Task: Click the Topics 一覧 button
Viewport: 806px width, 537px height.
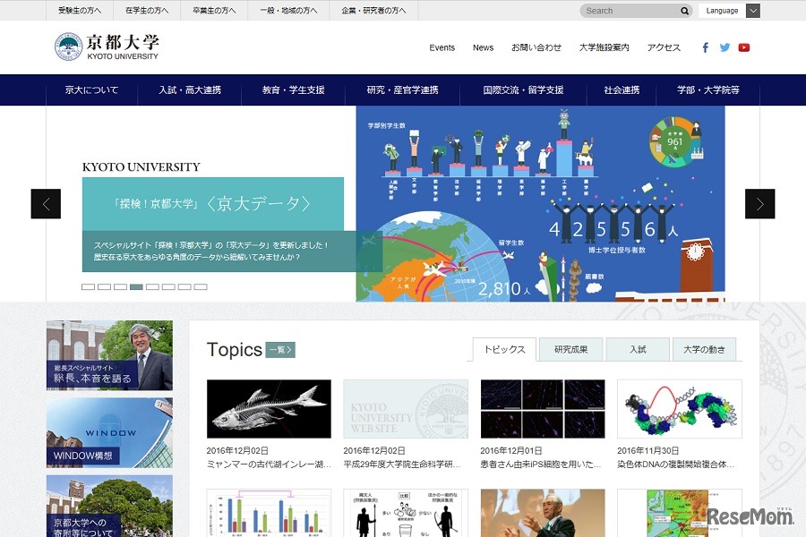Action: 280,350
